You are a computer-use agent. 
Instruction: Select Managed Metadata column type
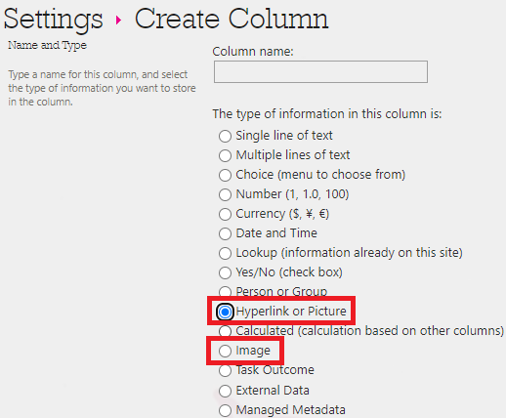click(225, 410)
